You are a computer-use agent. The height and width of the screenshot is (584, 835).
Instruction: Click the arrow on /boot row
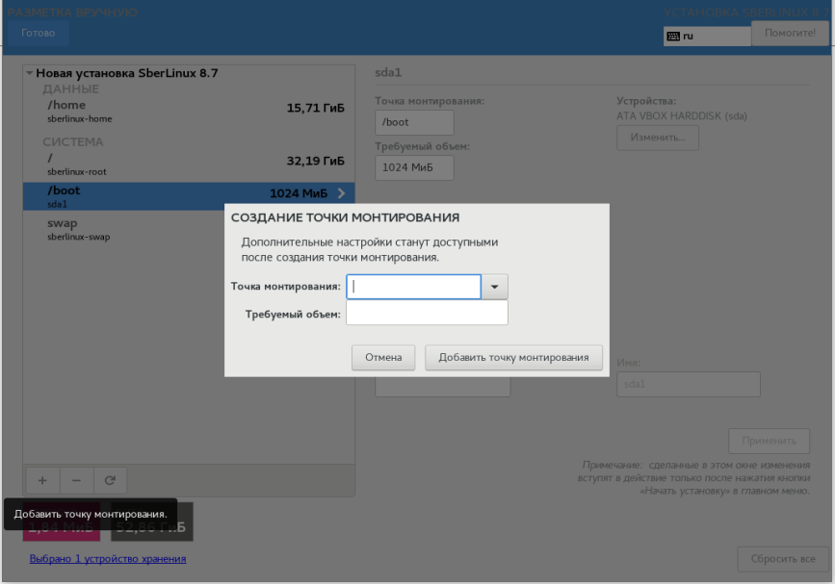(341, 193)
